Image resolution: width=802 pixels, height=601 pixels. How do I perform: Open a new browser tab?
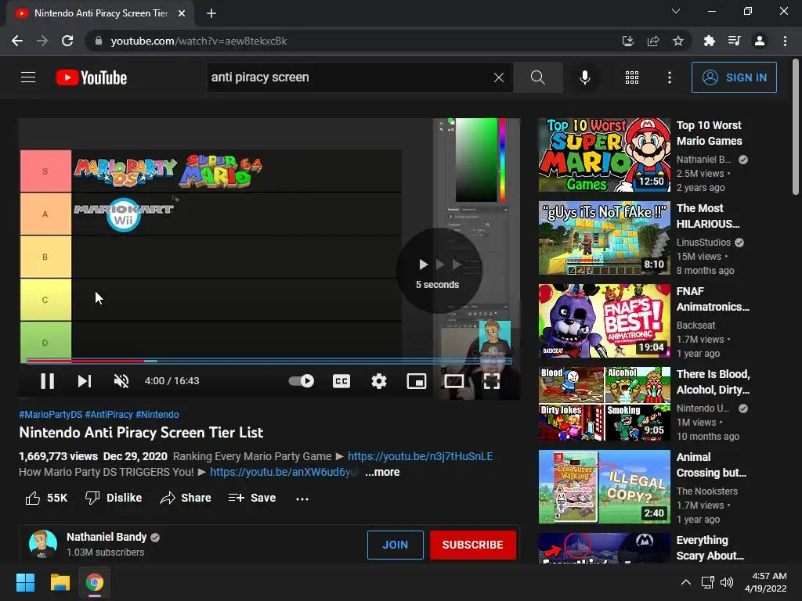click(x=211, y=13)
